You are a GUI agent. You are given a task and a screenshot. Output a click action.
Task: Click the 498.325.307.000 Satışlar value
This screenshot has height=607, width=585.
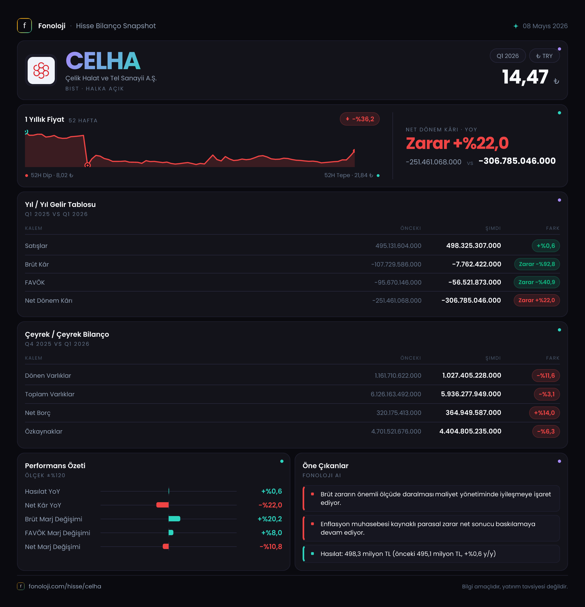474,246
